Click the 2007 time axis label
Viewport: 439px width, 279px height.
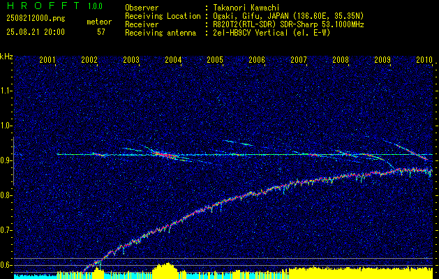click(x=299, y=59)
